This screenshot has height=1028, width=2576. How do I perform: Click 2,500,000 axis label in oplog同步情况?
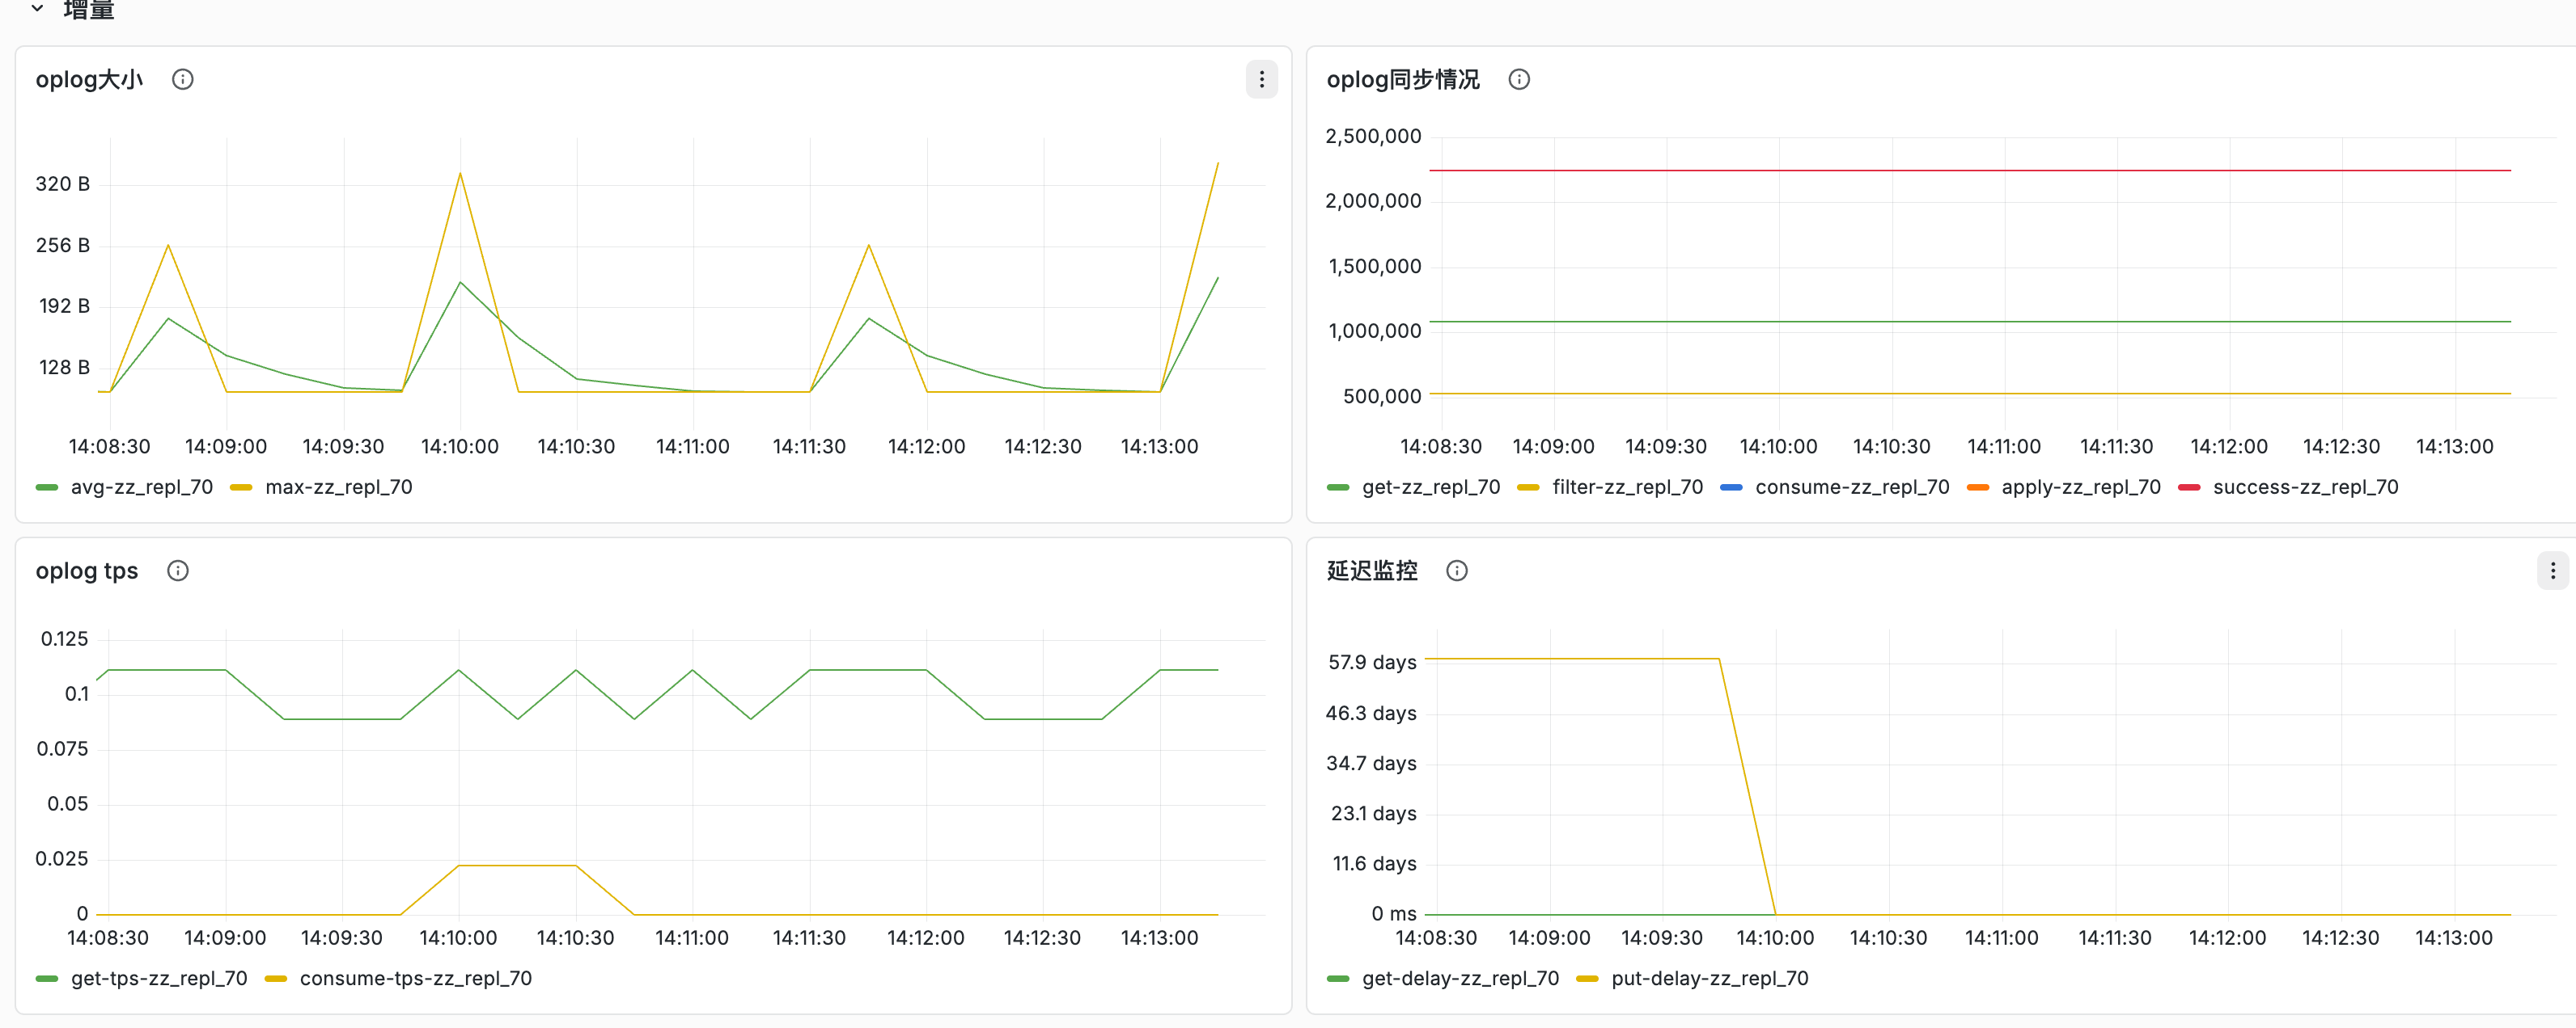point(1372,136)
